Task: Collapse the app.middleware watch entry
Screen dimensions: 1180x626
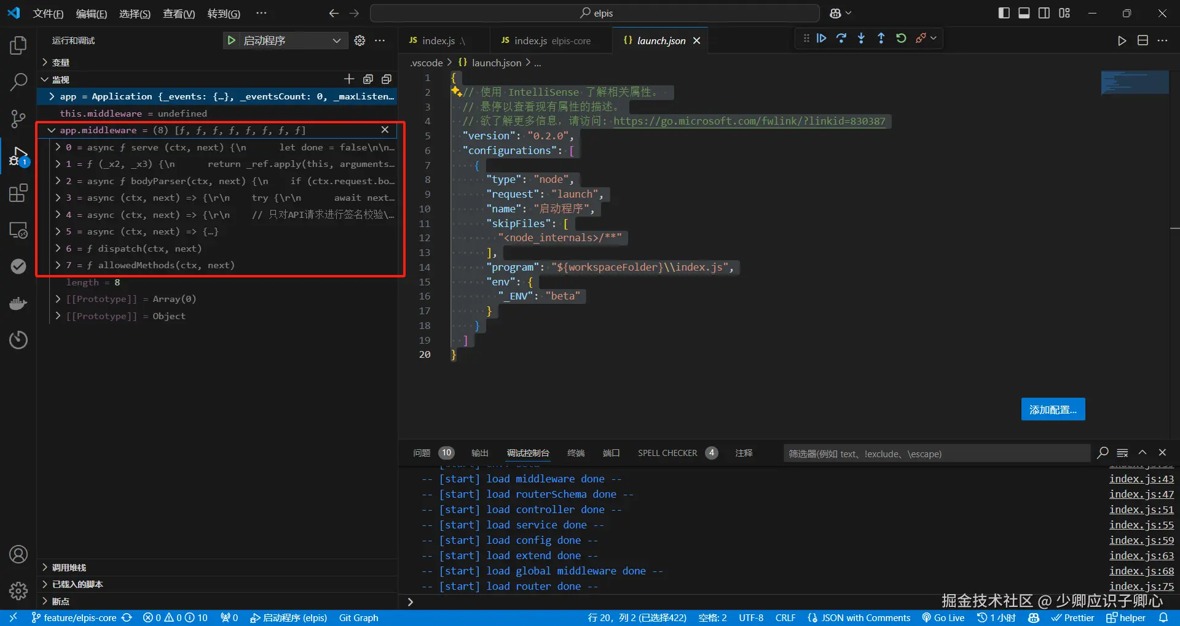Action: point(52,130)
